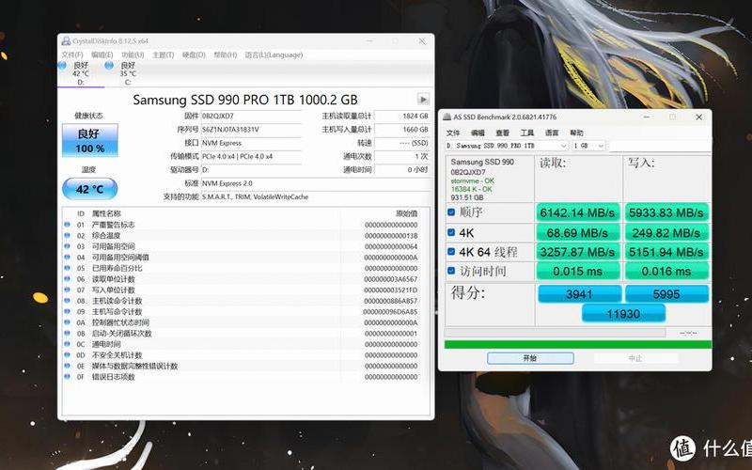The width and height of the screenshot is (752, 470).
Task: Click the blue status dot for attribute 0F
Action: pos(67,377)
